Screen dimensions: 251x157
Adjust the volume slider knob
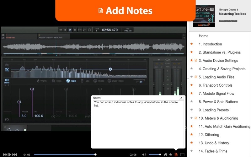coord(160,154)
